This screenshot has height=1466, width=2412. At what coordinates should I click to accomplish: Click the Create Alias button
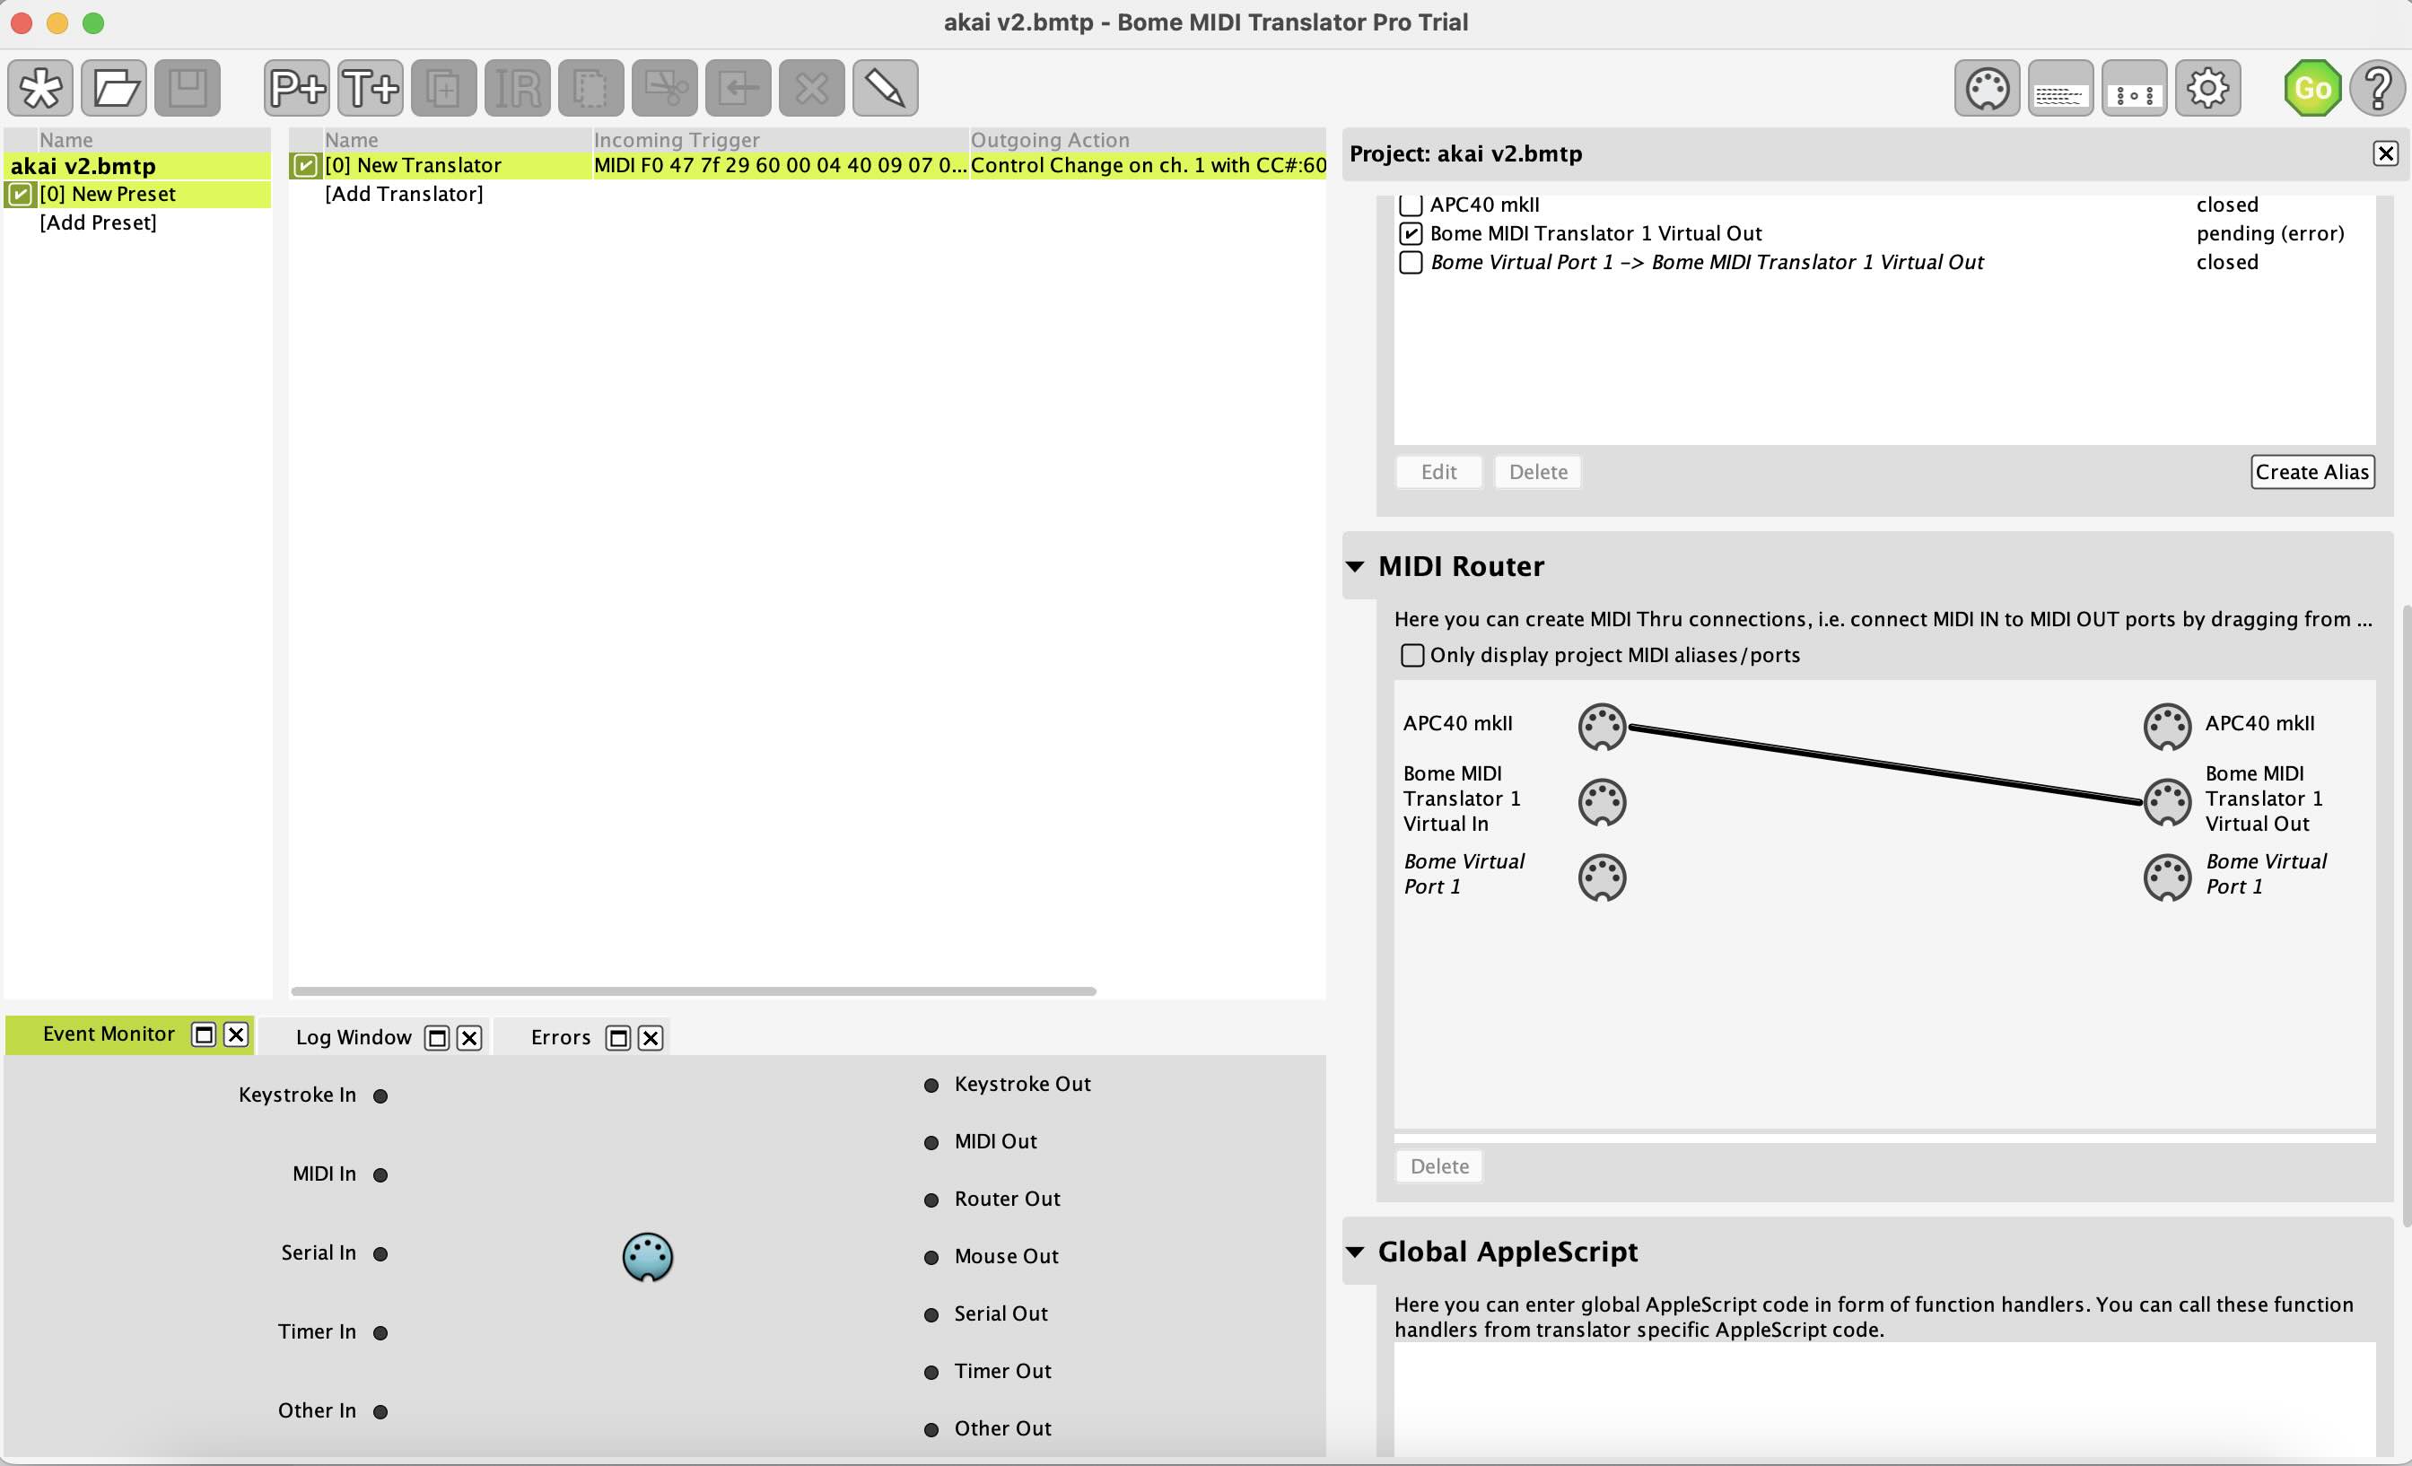2312,472
